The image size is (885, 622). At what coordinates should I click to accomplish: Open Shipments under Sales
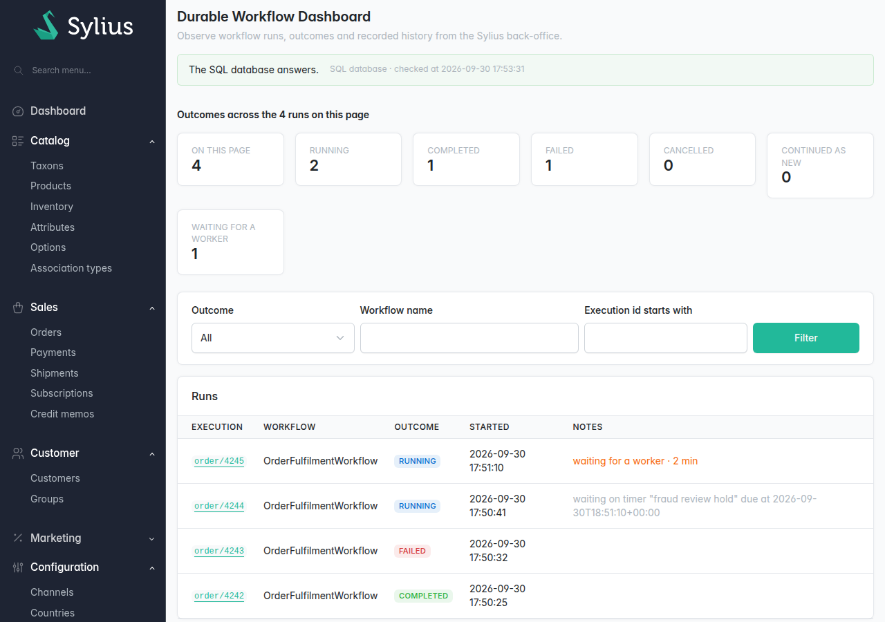55,373
